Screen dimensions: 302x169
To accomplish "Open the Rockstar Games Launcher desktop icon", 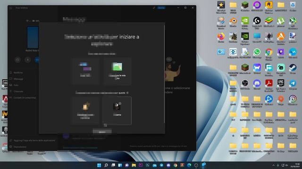I will coord(268,5).
